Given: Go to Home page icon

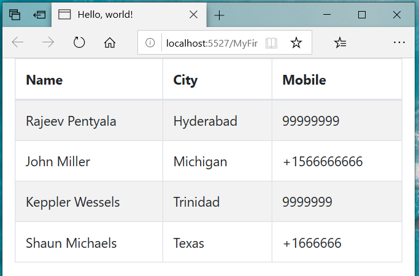Looking at the screenshot, I should (x=110, y=42).
